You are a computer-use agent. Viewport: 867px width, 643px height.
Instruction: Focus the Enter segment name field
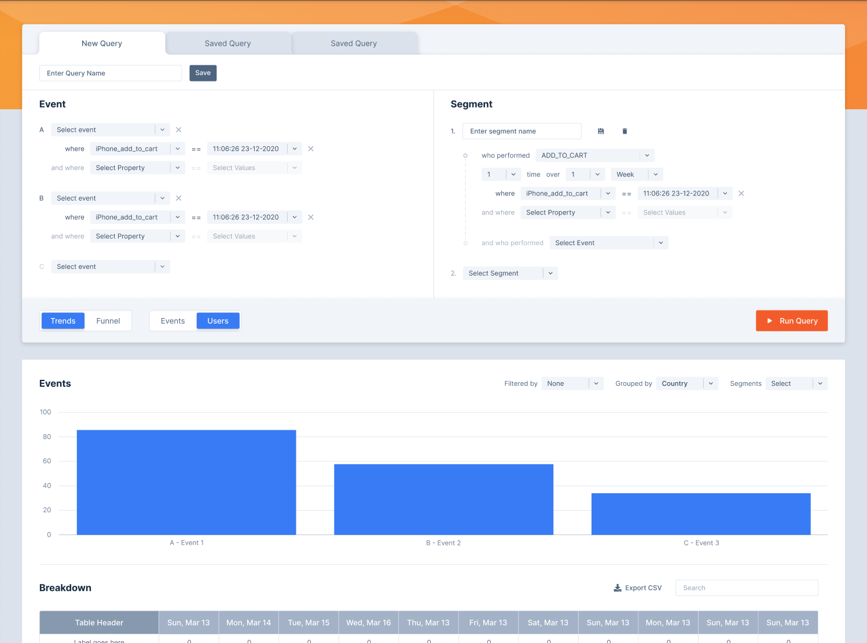coord(522,131)
